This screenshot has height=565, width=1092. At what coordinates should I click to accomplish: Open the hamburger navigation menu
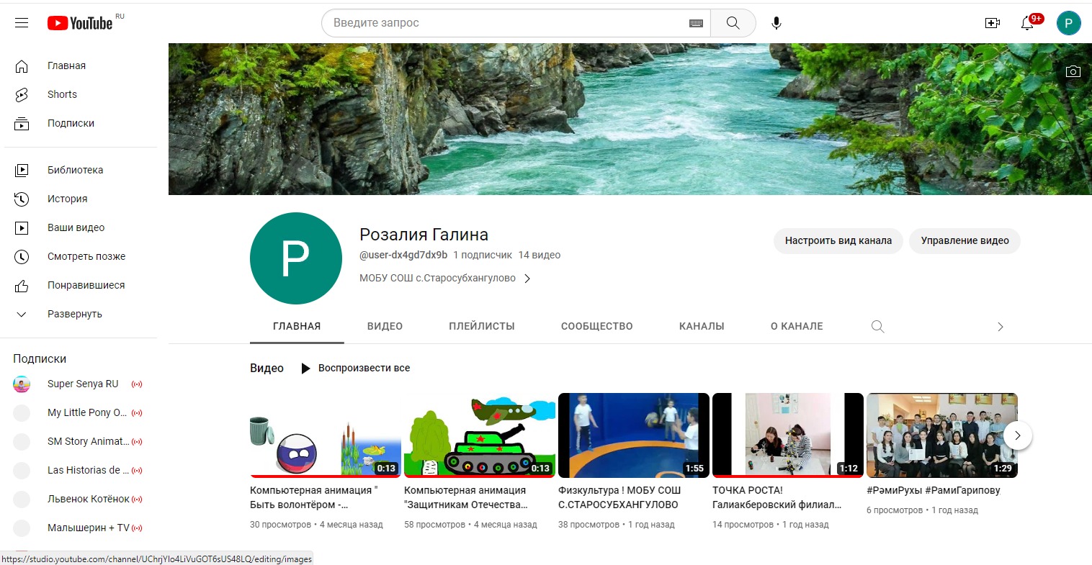22,22
